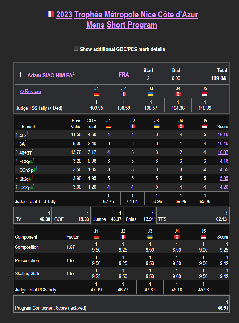The image size is (239, 323).
Task: Click the German flag under J1 in the Component table header
Action: (x=96, y=237)
